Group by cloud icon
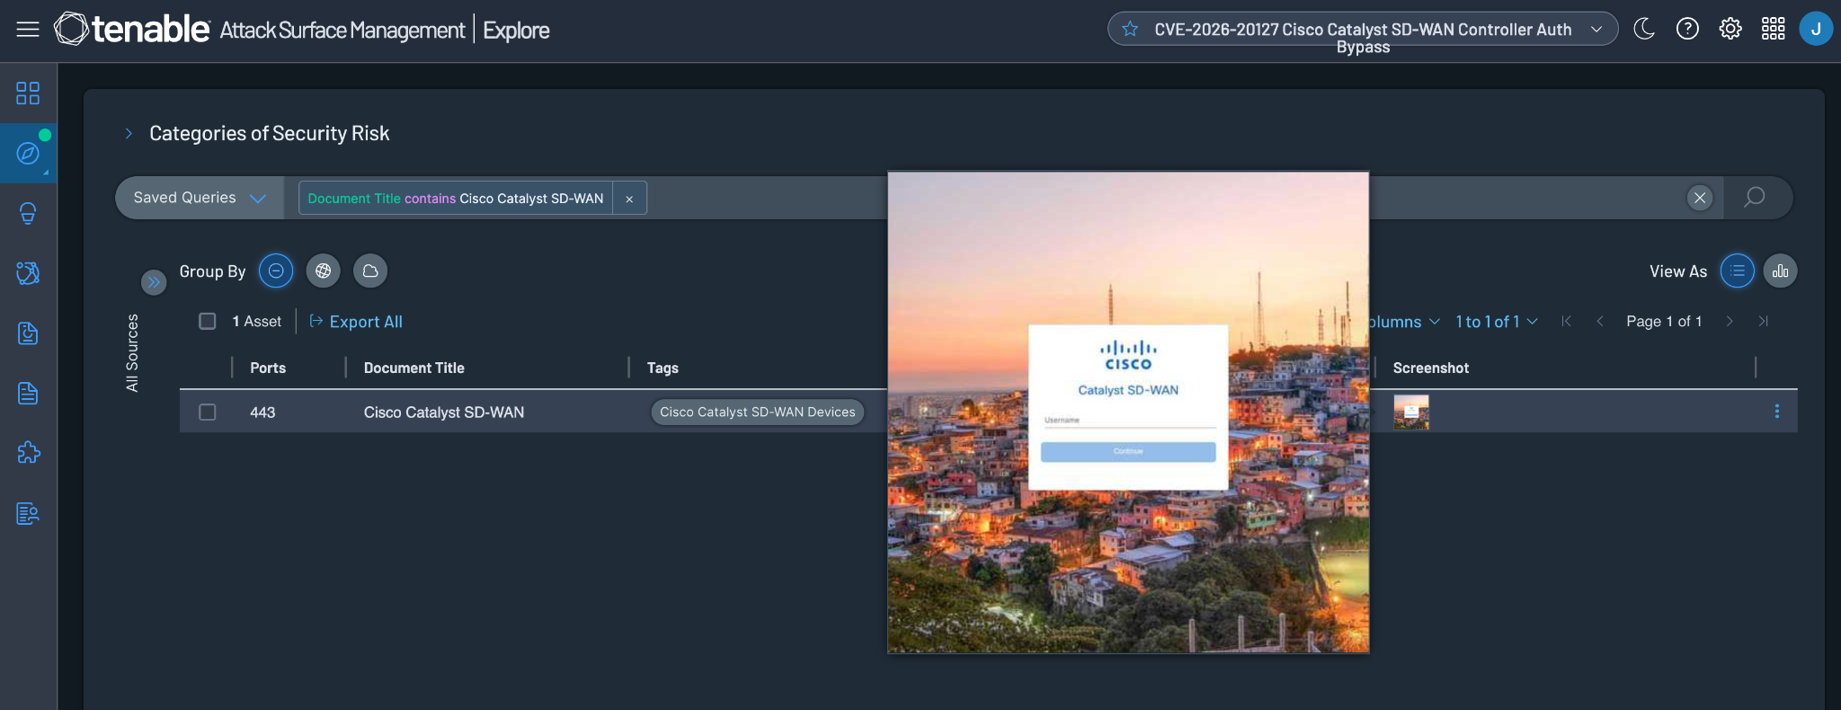This screenshot has height=710, width=1841. (369, 271)
